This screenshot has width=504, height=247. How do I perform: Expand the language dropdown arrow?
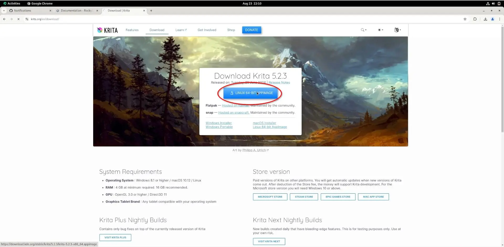400,30
